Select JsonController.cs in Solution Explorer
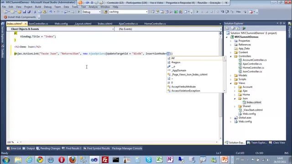292x164 pixels. pos(252,72)
